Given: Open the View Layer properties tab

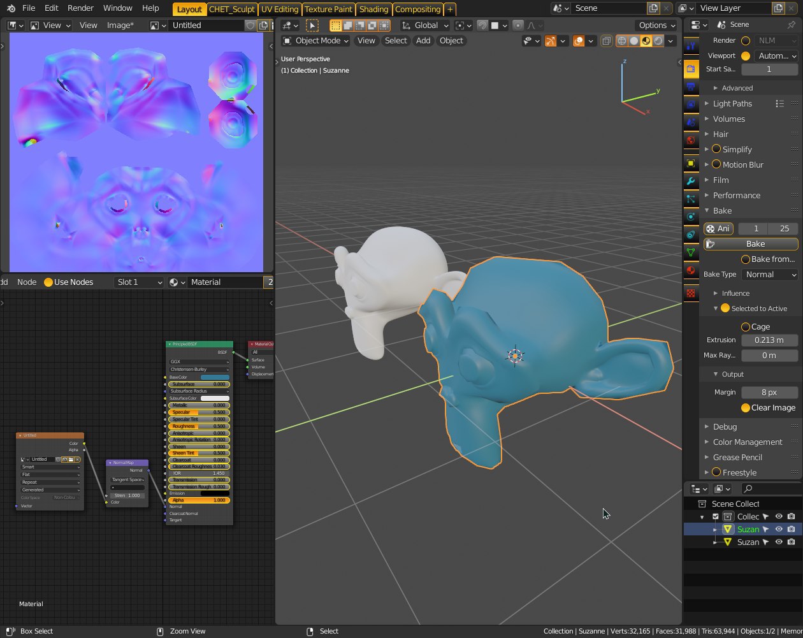Looking at the screenshot, I should tap(691, 104).
